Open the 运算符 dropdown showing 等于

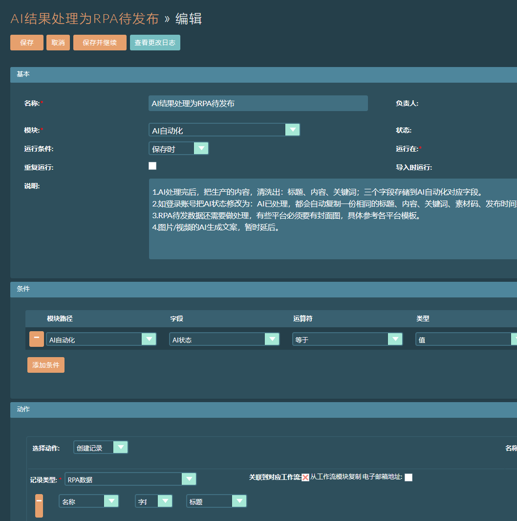[395, 339]
